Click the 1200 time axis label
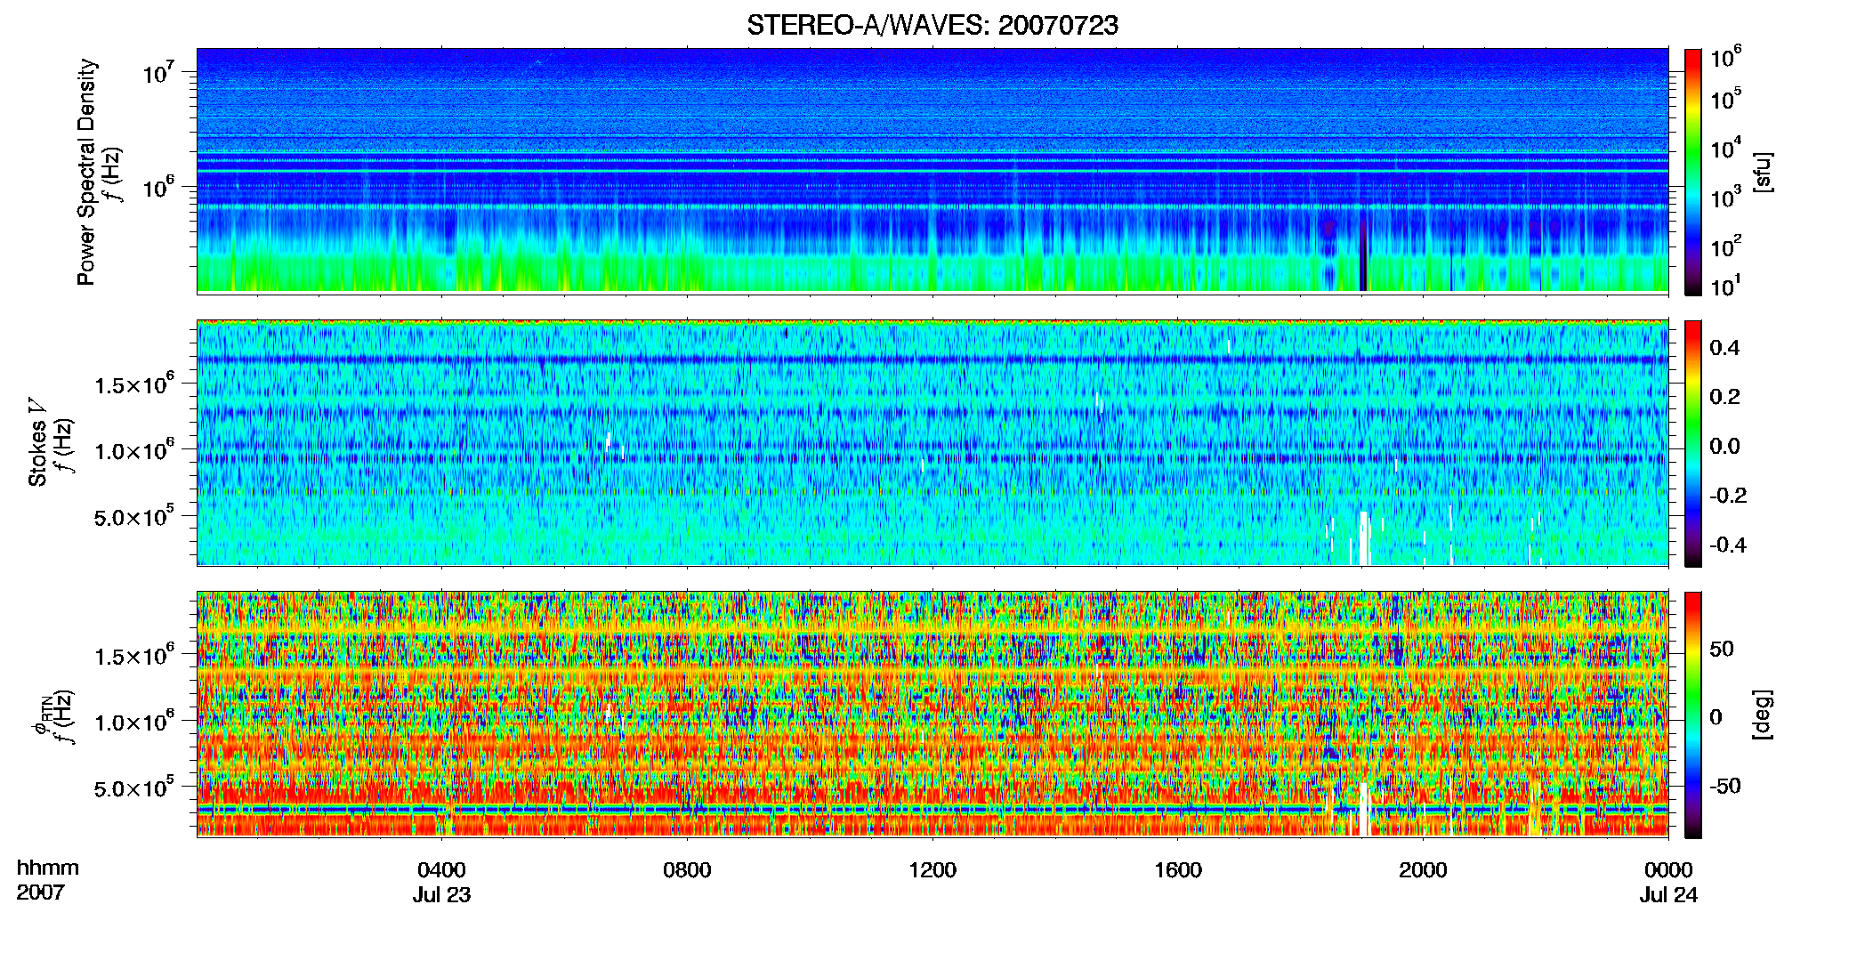Image resolution: width=1865 pixels, height=961 pixels. [x=932, y=869]
